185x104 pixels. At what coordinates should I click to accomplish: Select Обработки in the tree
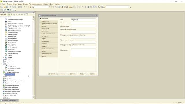click(9, 79)
